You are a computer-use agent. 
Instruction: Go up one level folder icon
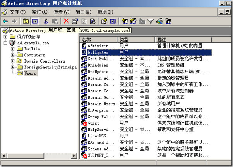point(26,21)
